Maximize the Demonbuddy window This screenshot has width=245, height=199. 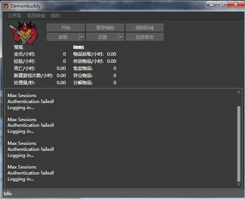222,4
